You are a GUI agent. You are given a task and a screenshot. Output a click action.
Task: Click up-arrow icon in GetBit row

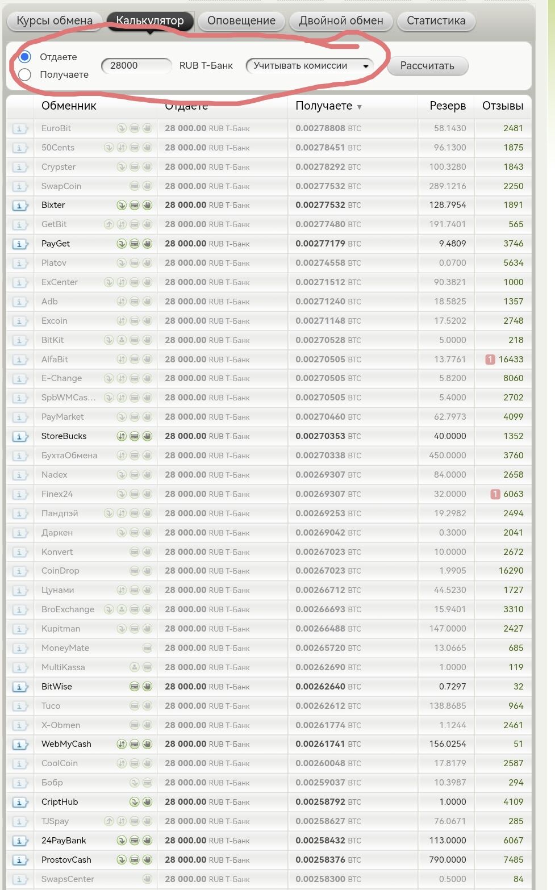(109, 224)
